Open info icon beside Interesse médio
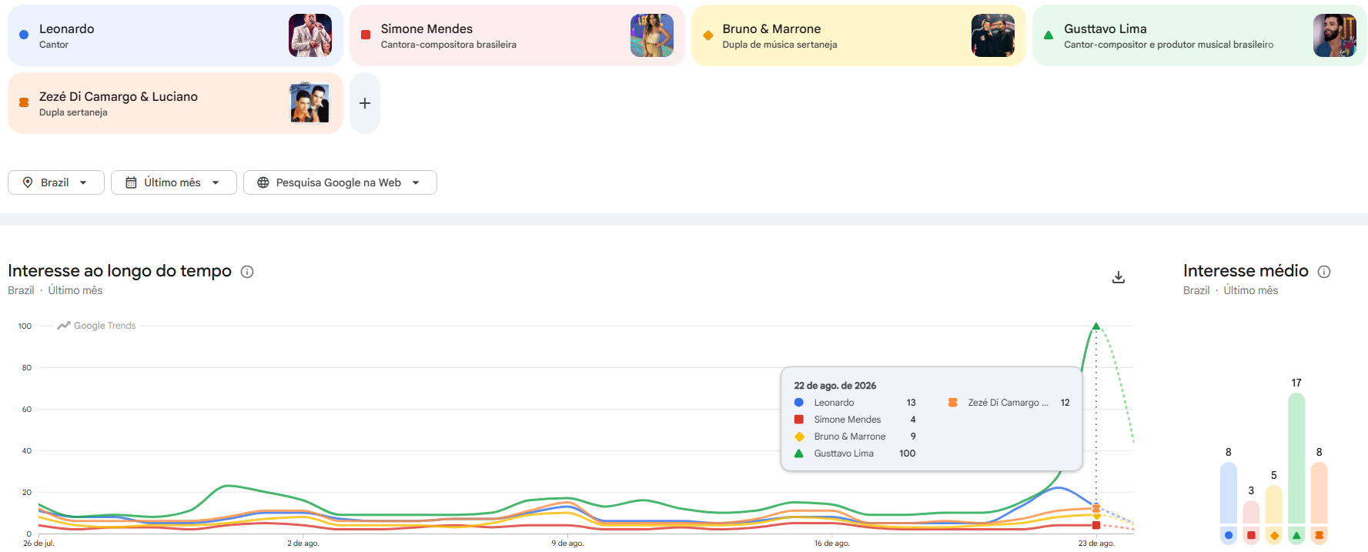The width and height of the screenshot is (1368, 552). pos(1324,272)
